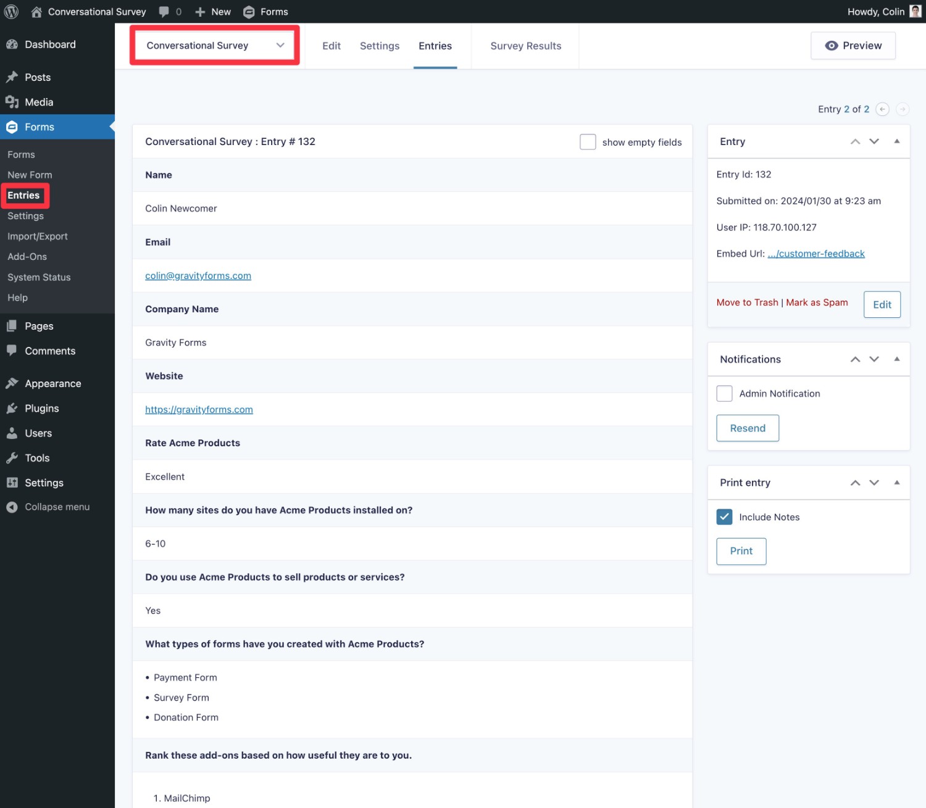Click the Users icon in sidebar
Viewport: 926px width, 808px height.
(x=12, y=433)
